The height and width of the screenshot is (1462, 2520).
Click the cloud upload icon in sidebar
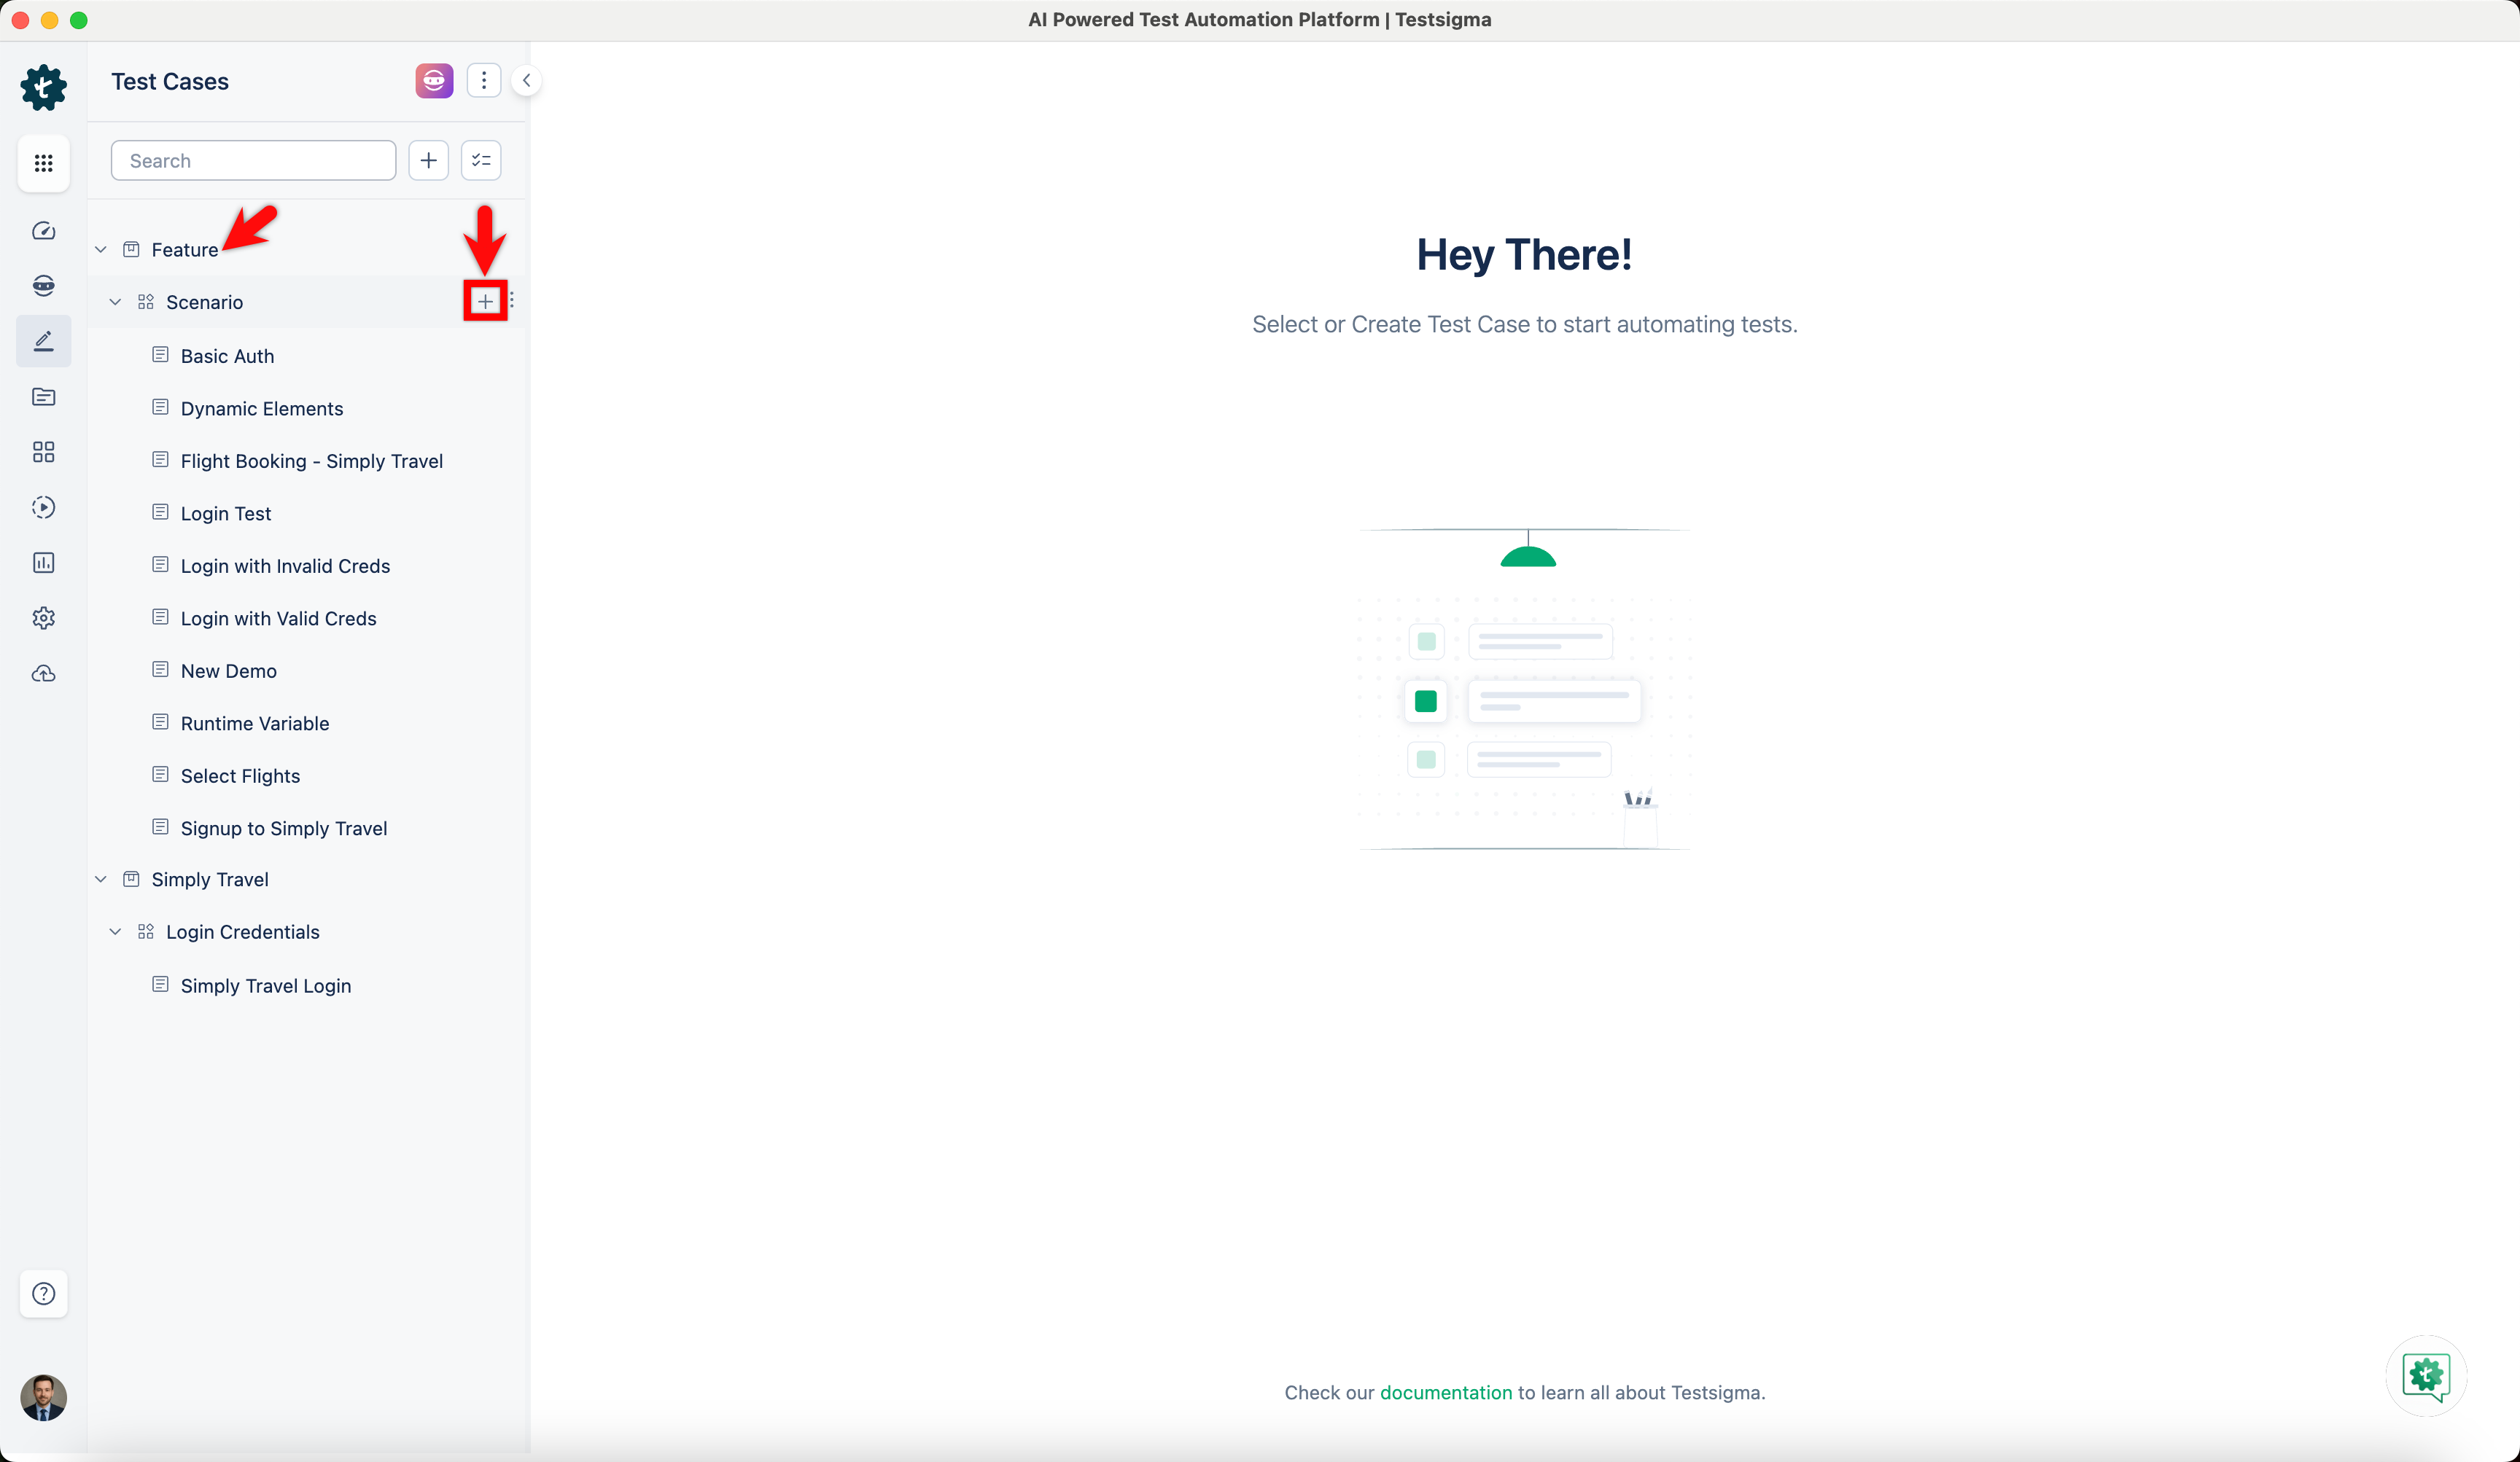pyautogui.click(x=43, y=673)
